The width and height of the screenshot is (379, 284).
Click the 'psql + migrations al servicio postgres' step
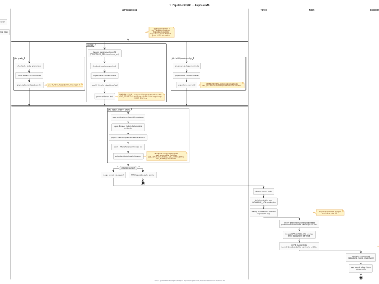pyautogui.click(x=128, y=117)
